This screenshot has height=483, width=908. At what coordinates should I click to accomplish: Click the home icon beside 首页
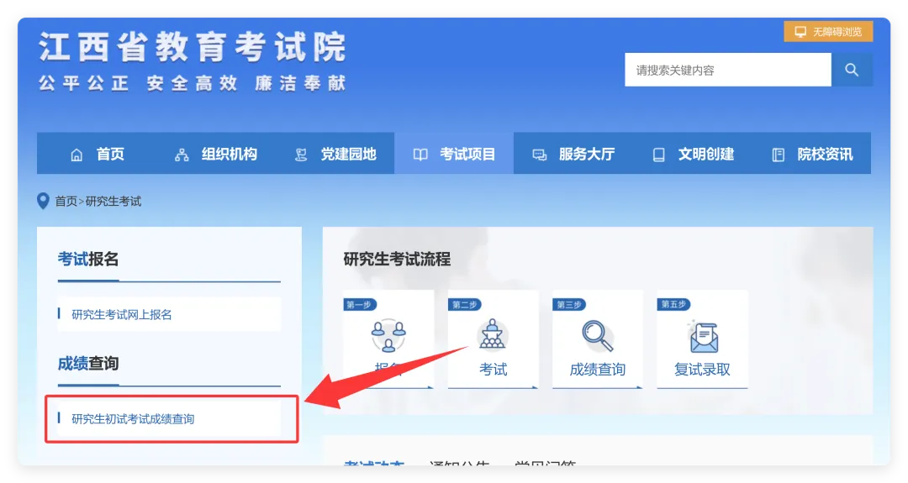77,155
